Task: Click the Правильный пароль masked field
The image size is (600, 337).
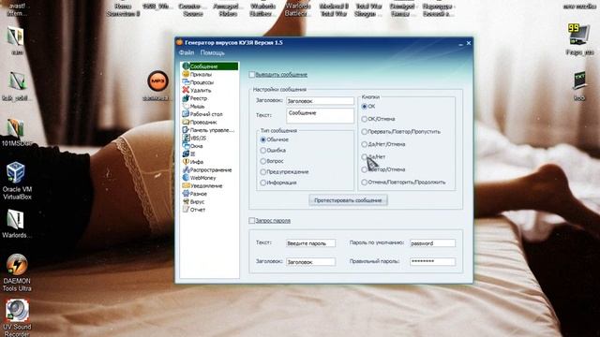Action: pyautogui.click(x=432, y=262)
